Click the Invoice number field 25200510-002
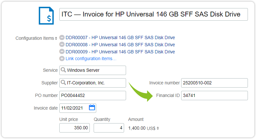This screenshot has width=256, height=139. pyautogui.click(x=215, y=83)
